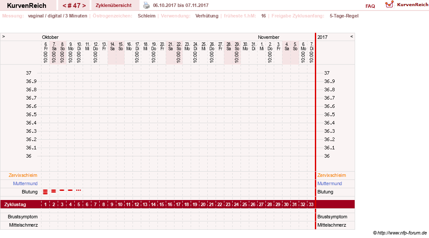Screen dimensions: 429x238
Task: Click the right 36 temperature axis label
Action: pyautogui.click(x=327, y=156)
